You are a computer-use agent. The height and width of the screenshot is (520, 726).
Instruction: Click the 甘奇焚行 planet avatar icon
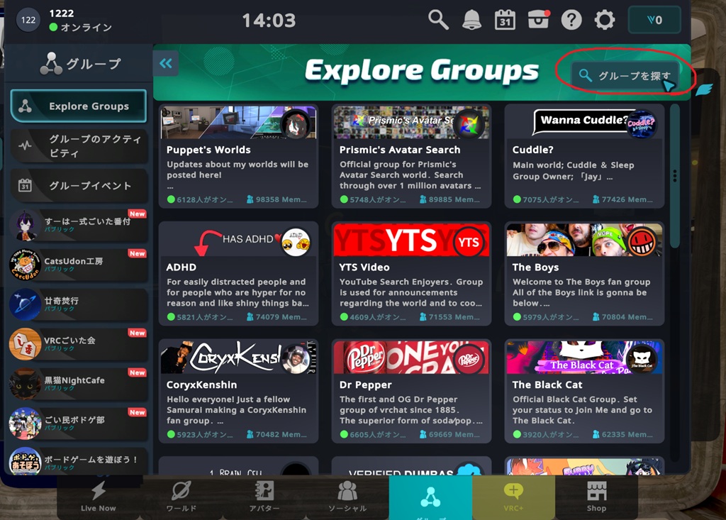26,304
